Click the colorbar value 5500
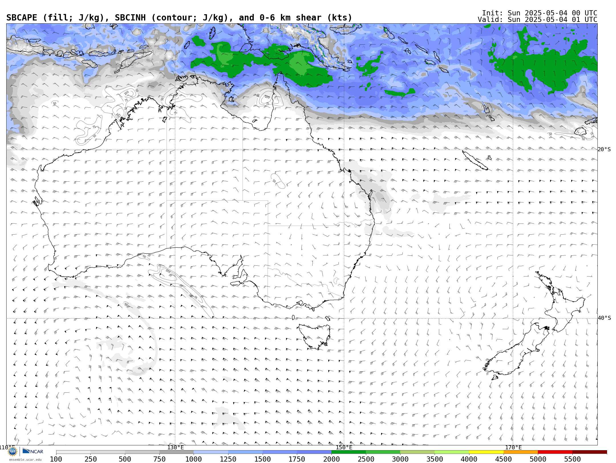This screenshot has width=616, height=463. point(572,459)
